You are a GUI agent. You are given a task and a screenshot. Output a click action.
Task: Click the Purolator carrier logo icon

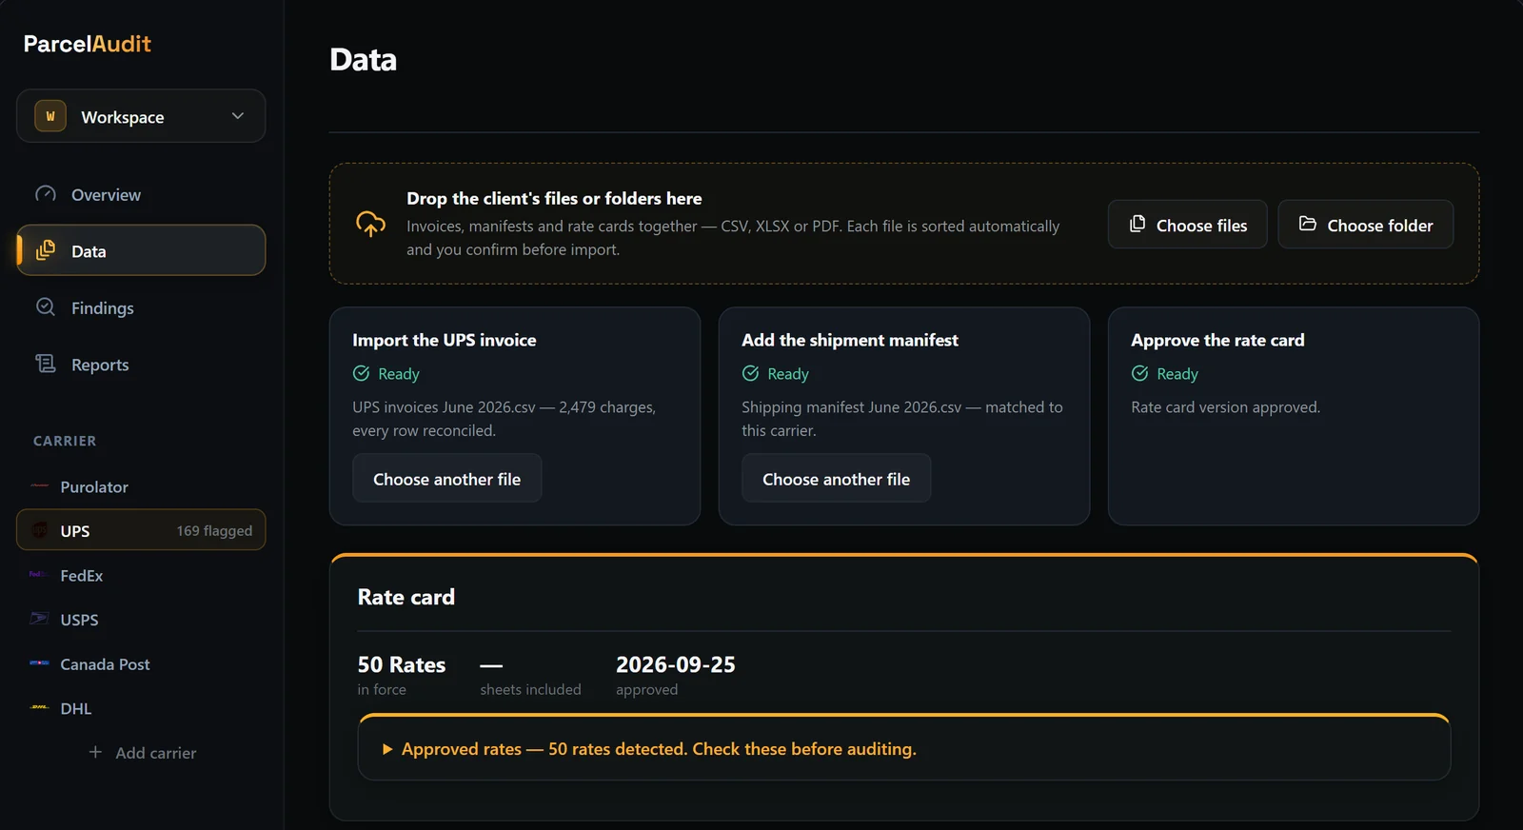click(x=39, y=486)
